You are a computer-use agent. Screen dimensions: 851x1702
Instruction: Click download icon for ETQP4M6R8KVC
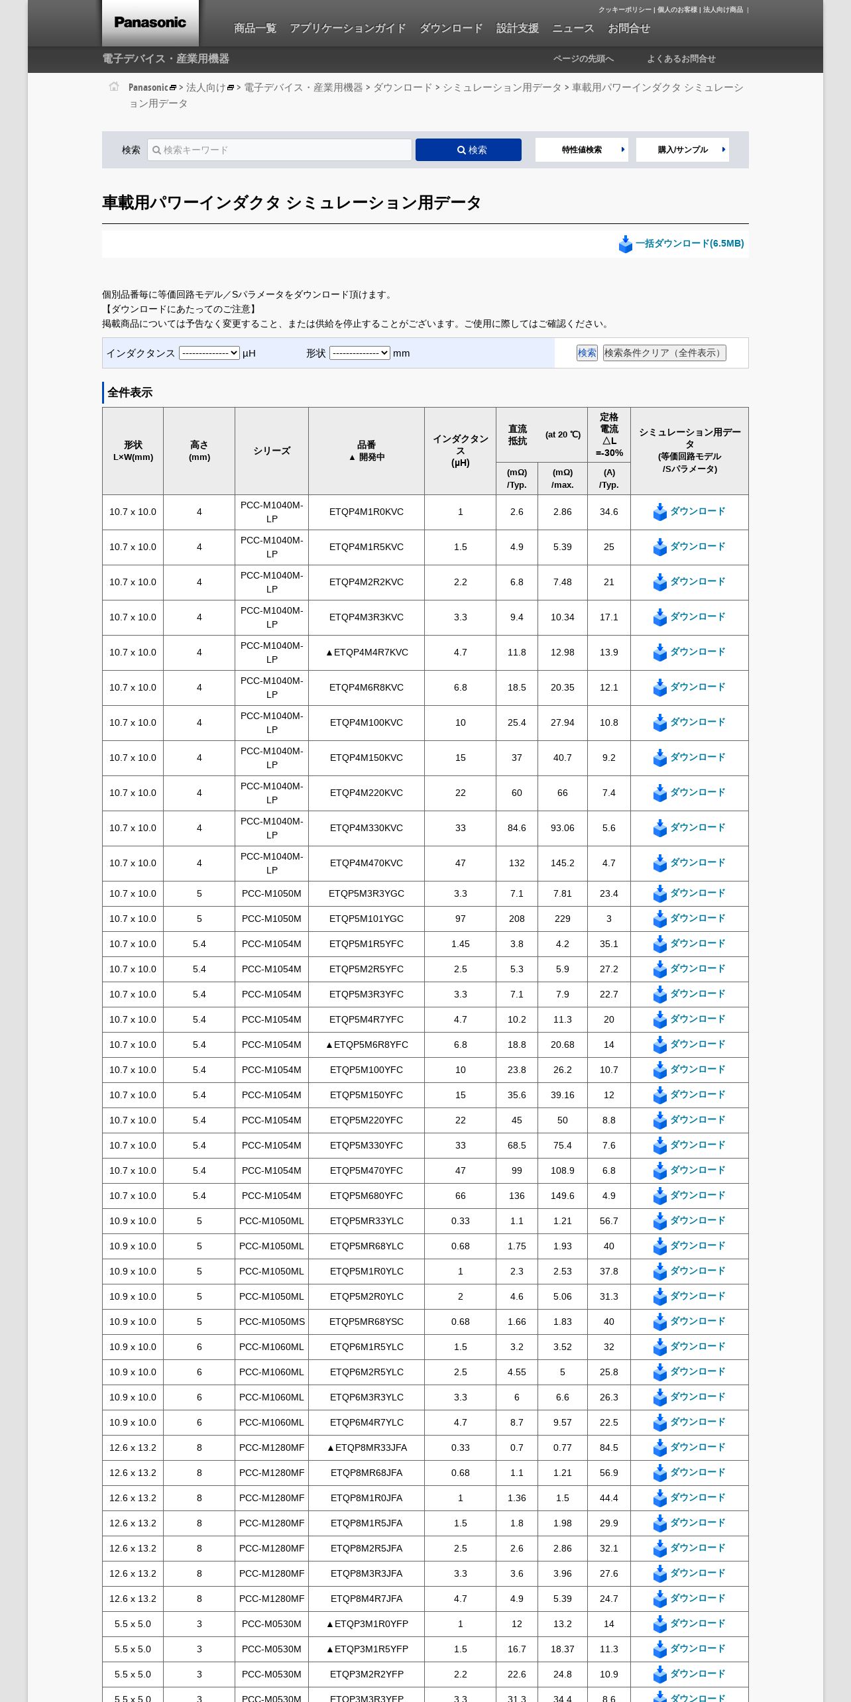tap(659, 687)
